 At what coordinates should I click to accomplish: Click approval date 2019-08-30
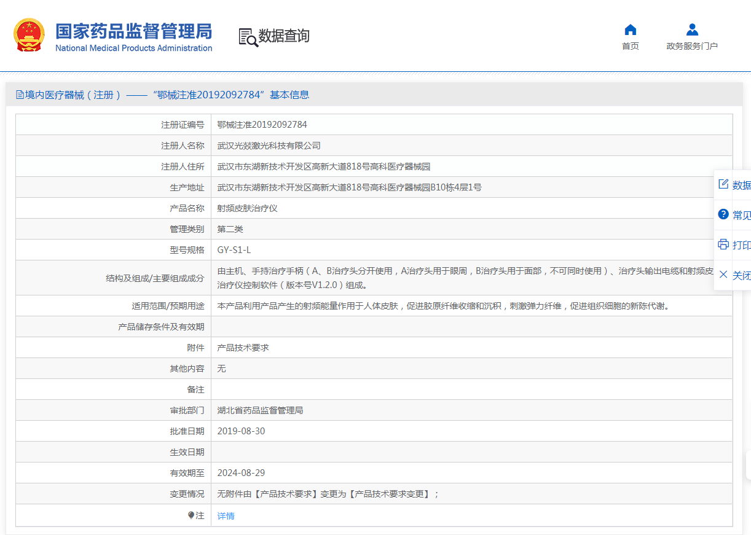click(242, 431)
